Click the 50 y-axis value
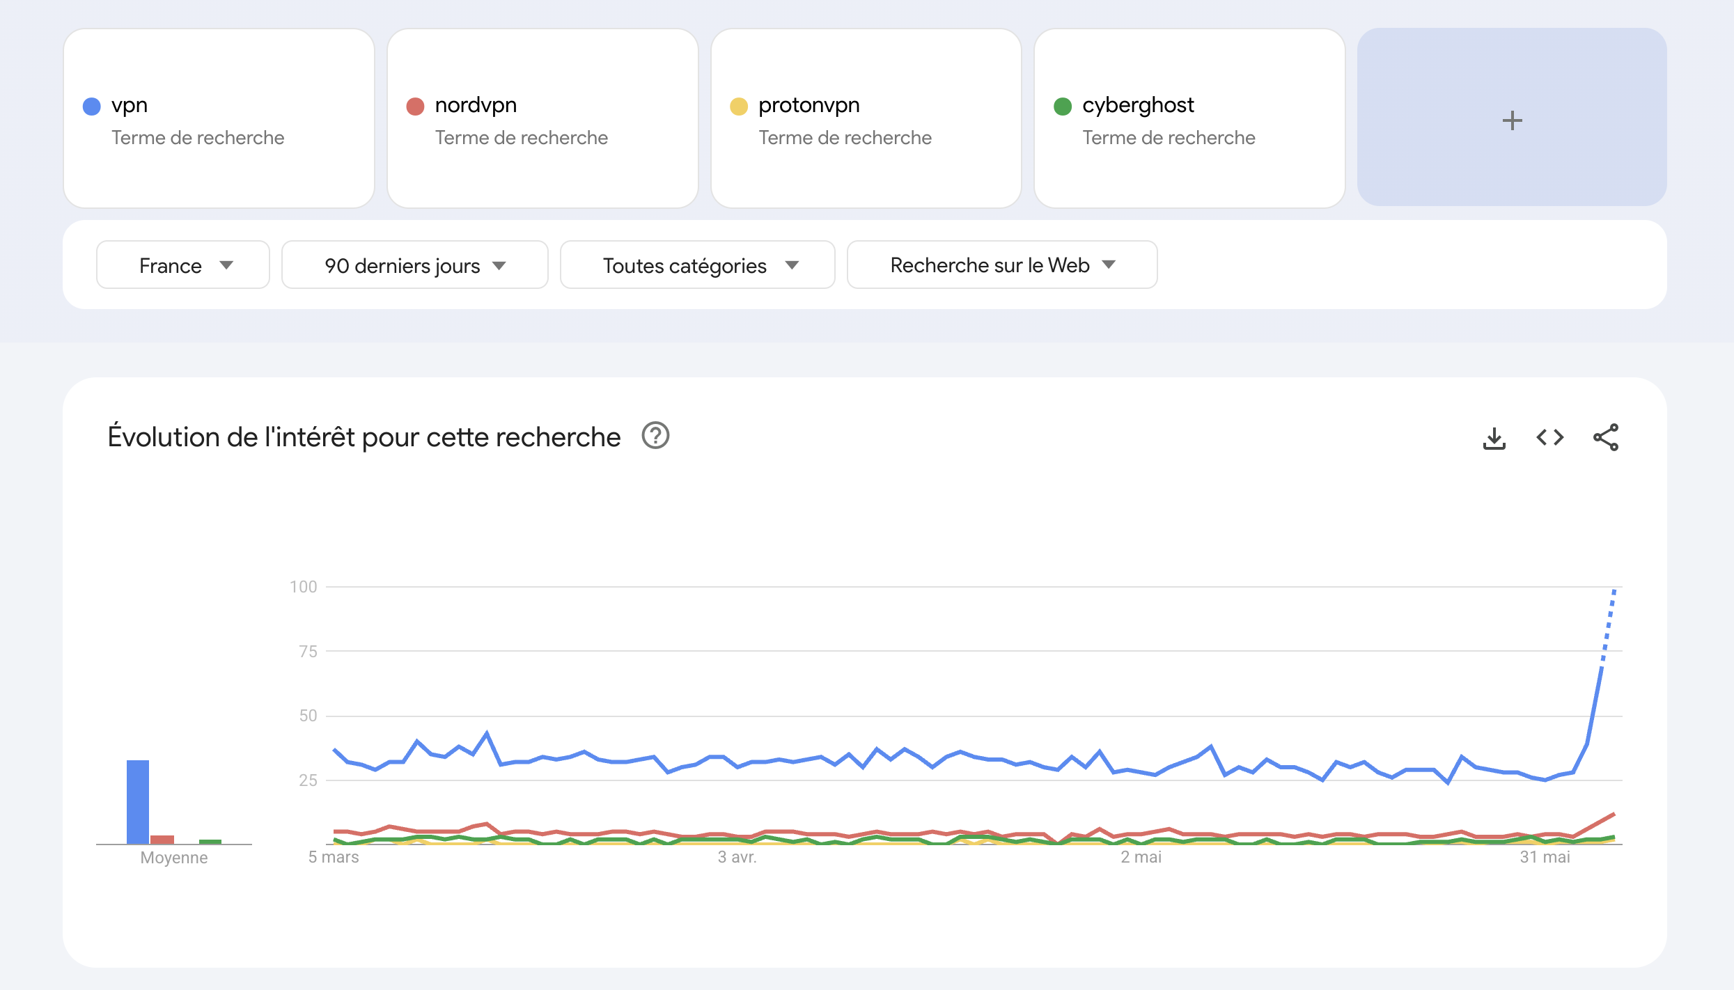This screenshot has height=990, width=1734. [x=308, y=716]
